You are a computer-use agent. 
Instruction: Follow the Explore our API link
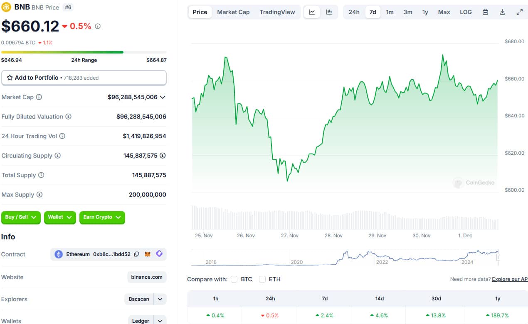coord(510,279)
